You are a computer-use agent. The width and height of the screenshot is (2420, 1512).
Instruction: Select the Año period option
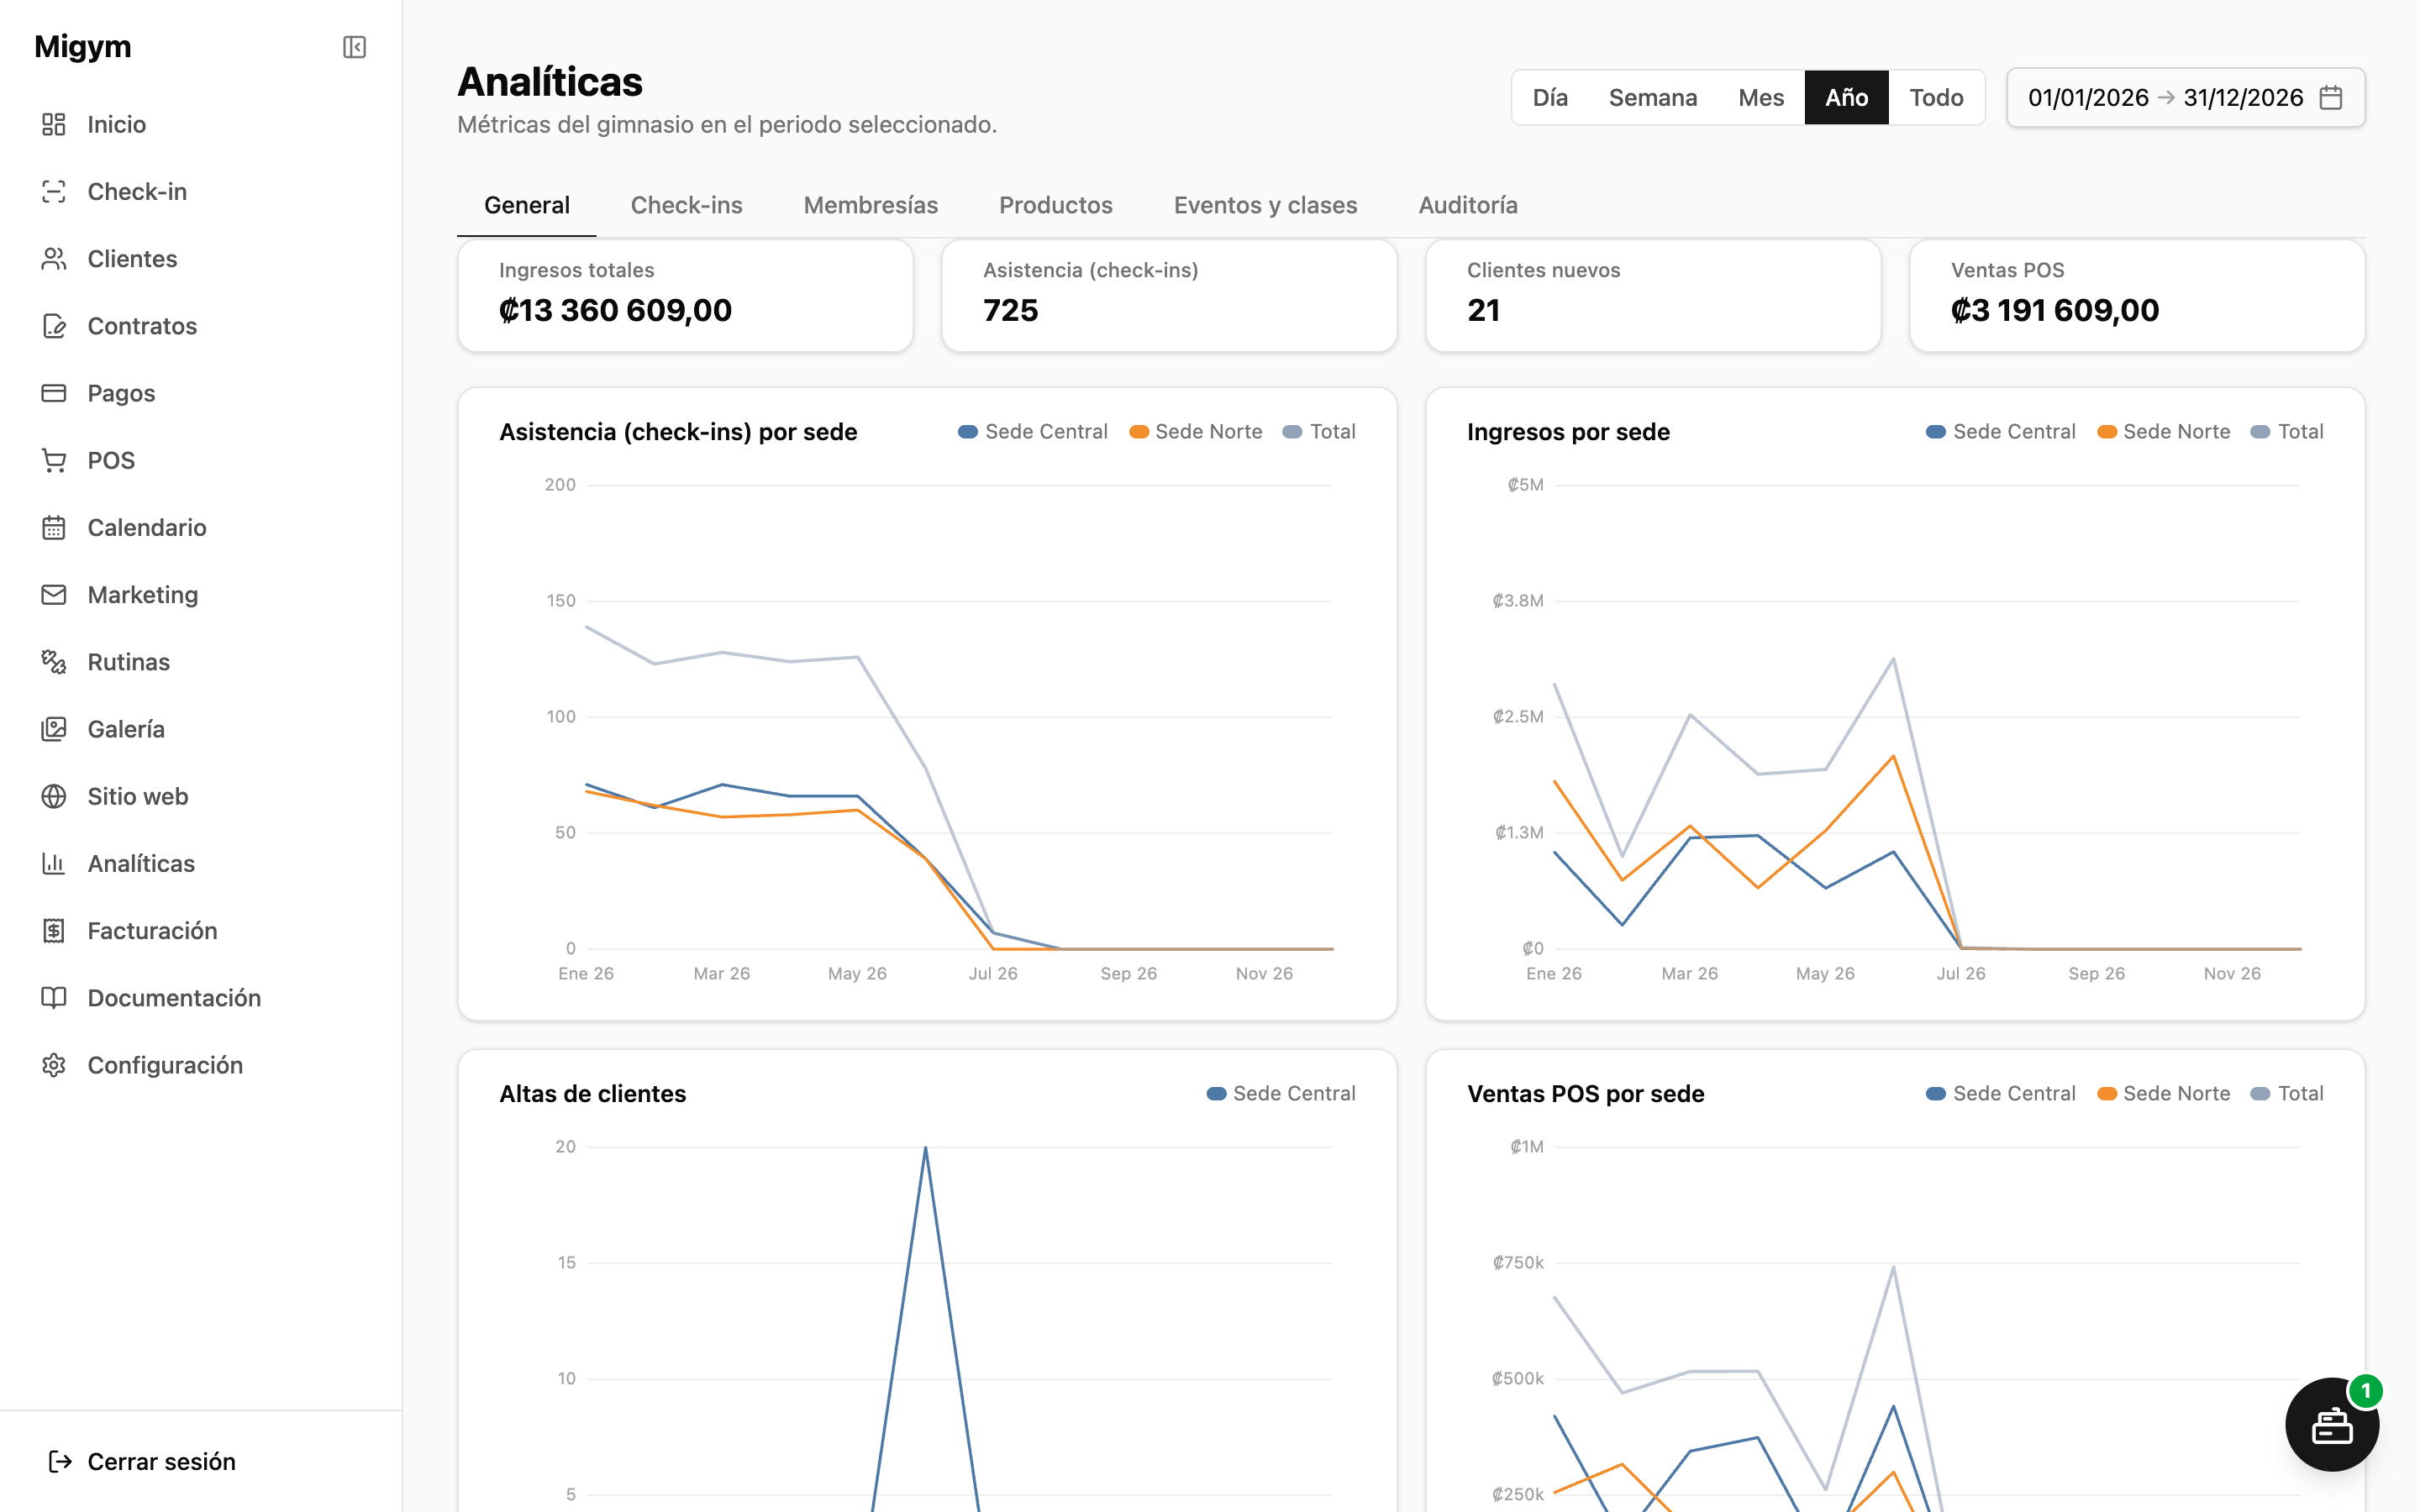[1846, 97]
